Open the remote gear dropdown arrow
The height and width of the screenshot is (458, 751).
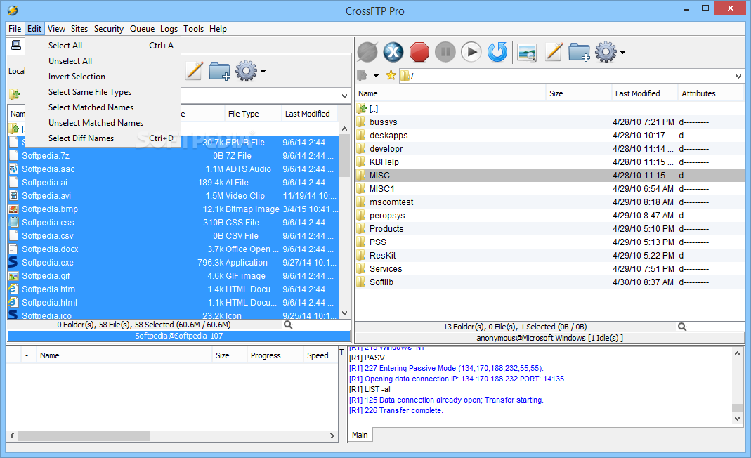[622, 52]
